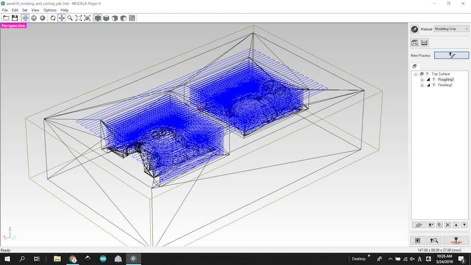Screen dimensions: 471x265
Task: Switch to wireframe sphere display mode
Action: 26,18
